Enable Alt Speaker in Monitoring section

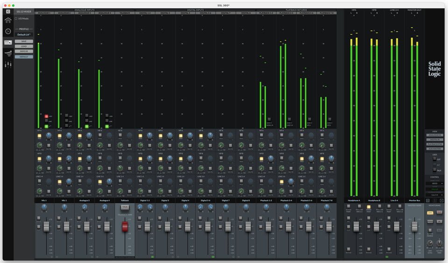tap(430, 230)
